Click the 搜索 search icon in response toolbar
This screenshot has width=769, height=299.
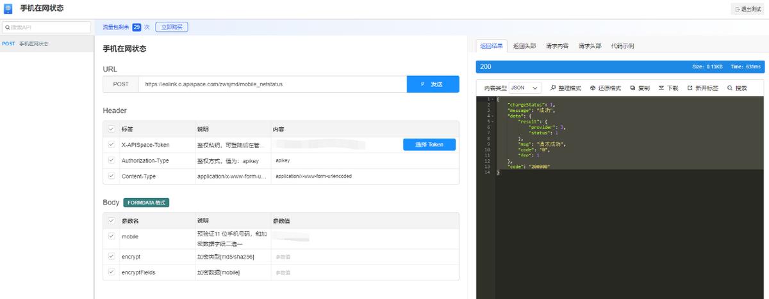(730, 88)
